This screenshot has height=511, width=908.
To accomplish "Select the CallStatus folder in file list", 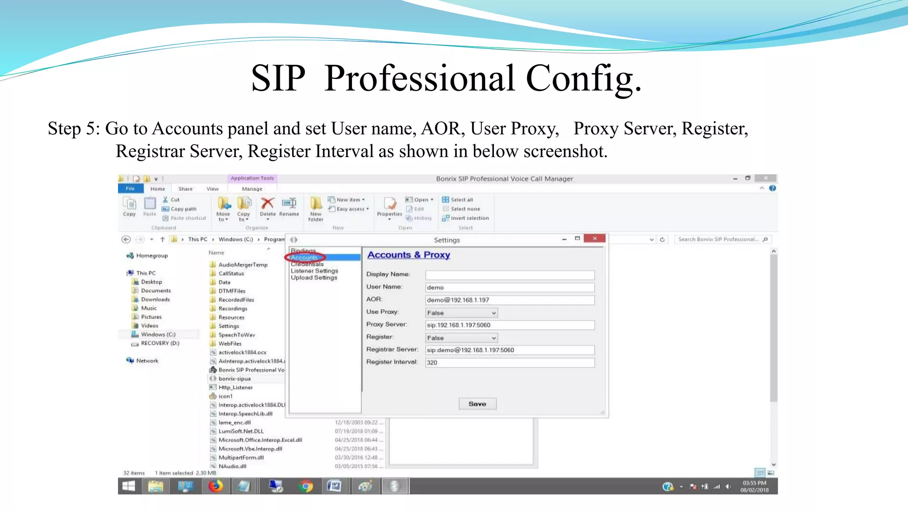I will click(227, 273).
